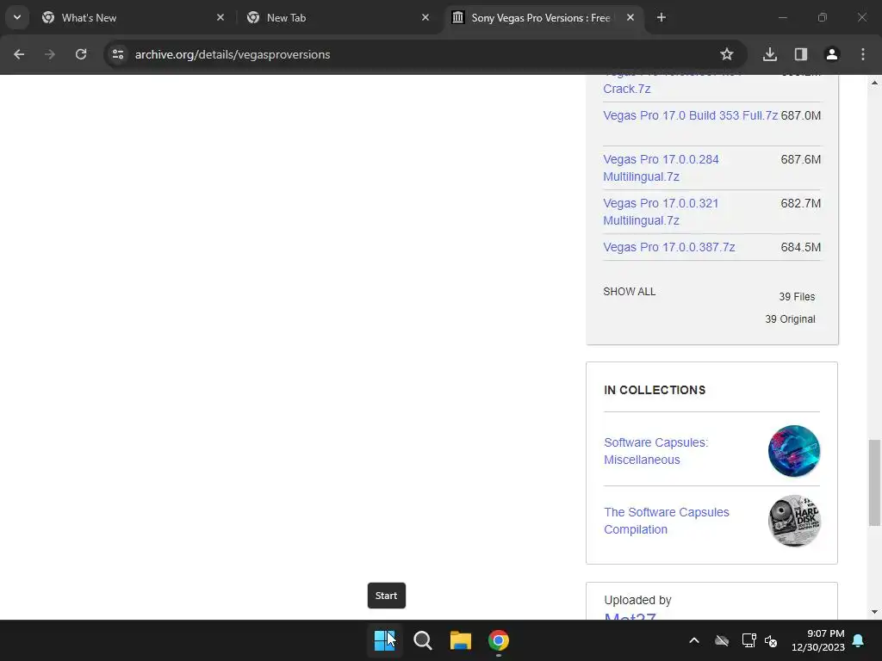Open Windows taskbar Search
The height and width of the screenshot is (661, 882).
(422, 640)
